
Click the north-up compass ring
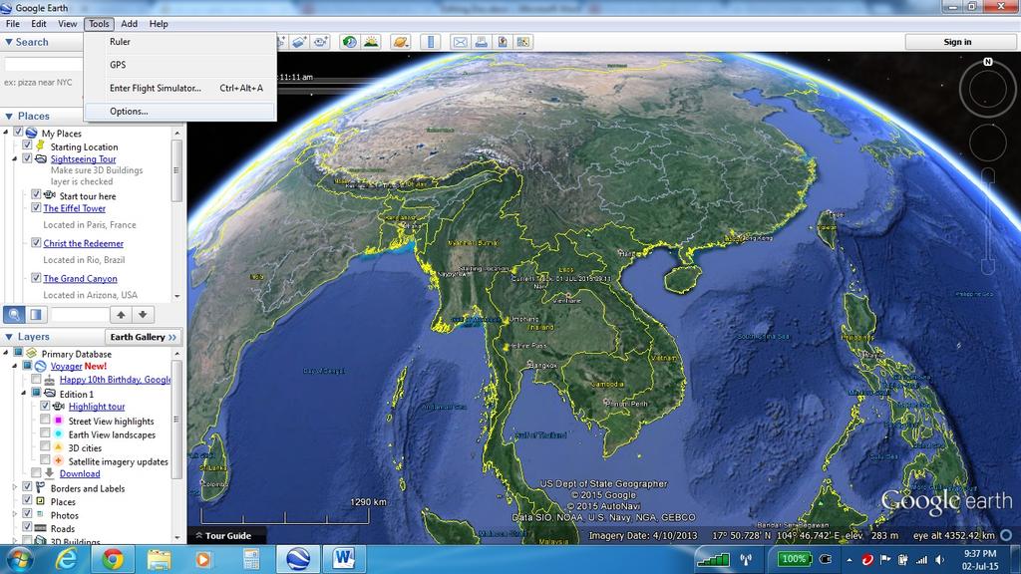(988, 88)
